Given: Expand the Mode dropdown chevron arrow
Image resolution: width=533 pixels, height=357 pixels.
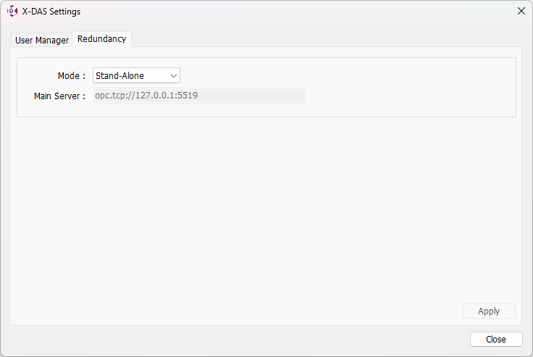Looking at the screenshot, I should (x=174, y=75).
